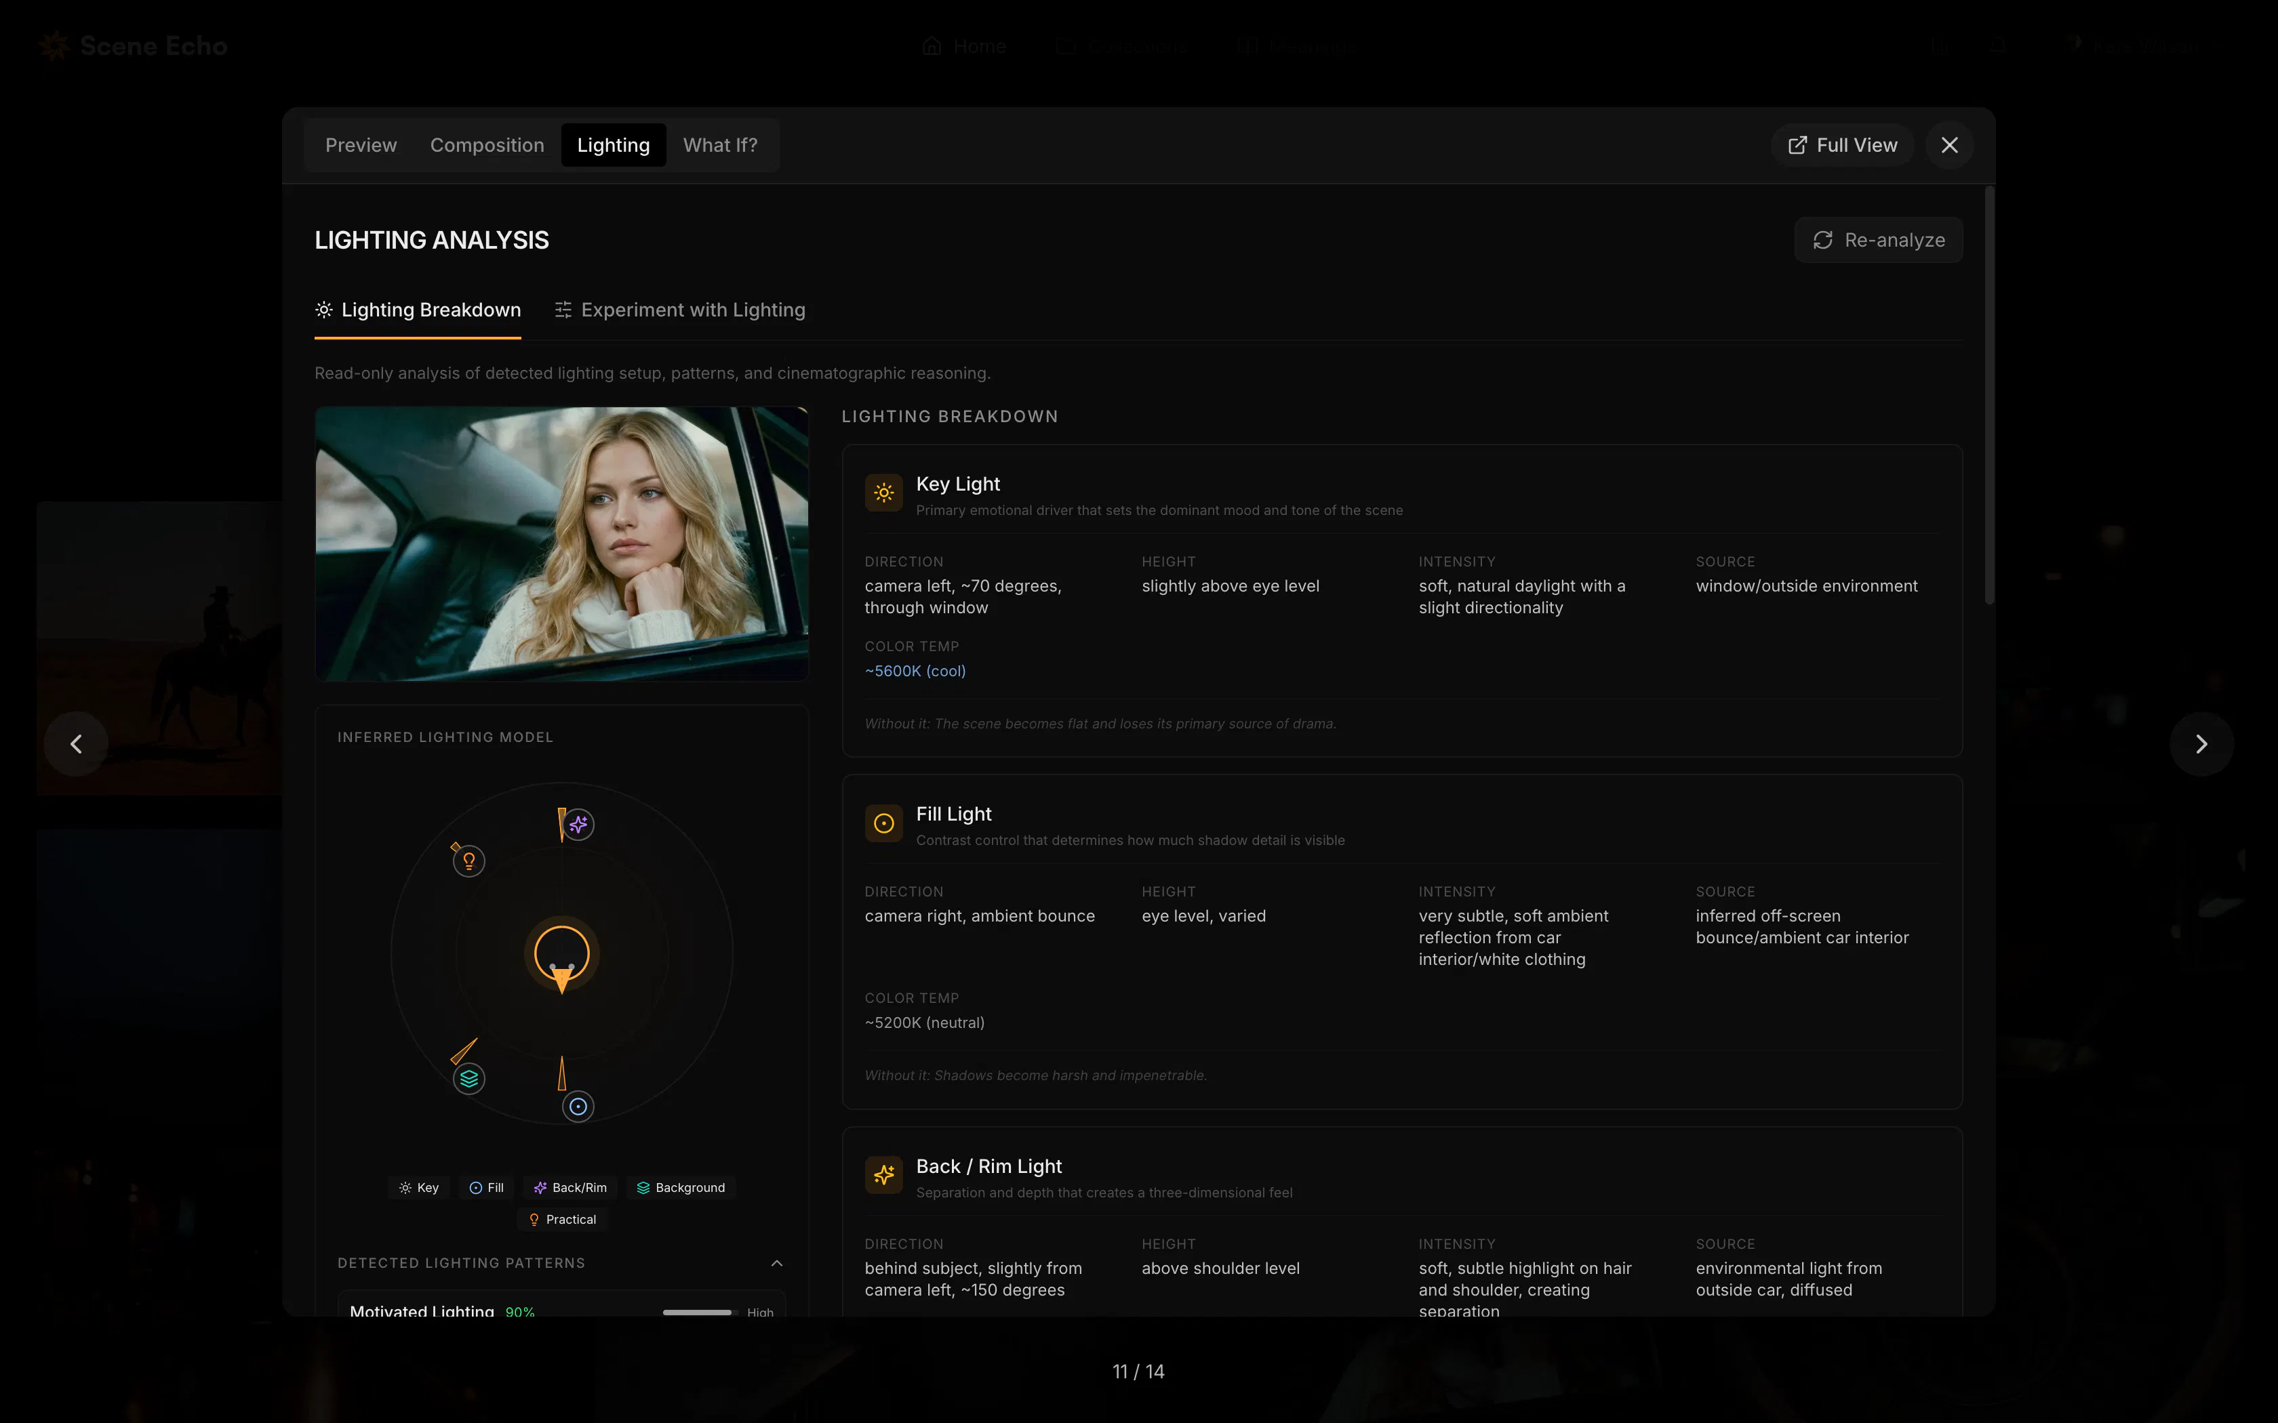Click the woman-in-car image thumbnail
2278x1423 pixels.
[x=562, y=544]
